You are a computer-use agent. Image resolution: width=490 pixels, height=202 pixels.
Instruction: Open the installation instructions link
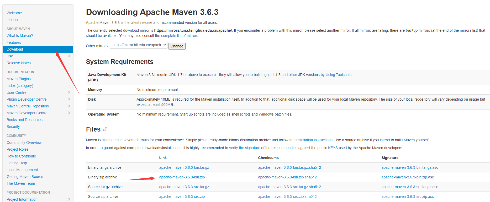click(314, 140)
